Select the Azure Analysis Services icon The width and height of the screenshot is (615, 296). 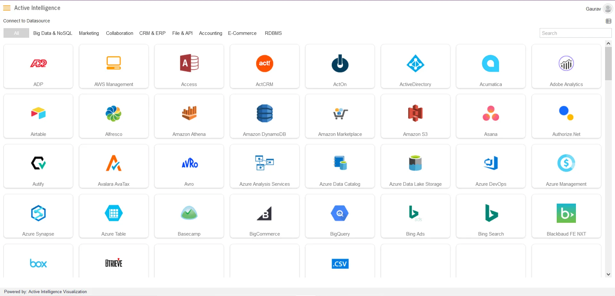(265, 163)
